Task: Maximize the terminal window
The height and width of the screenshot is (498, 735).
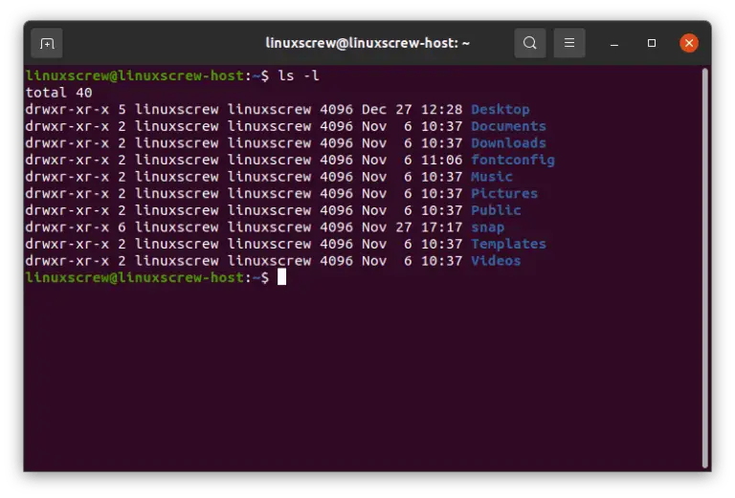Action: click(x=652, y=43)
